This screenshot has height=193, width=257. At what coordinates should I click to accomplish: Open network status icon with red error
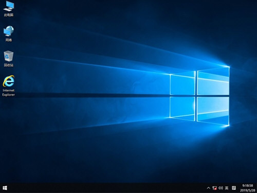click(214, 188)
